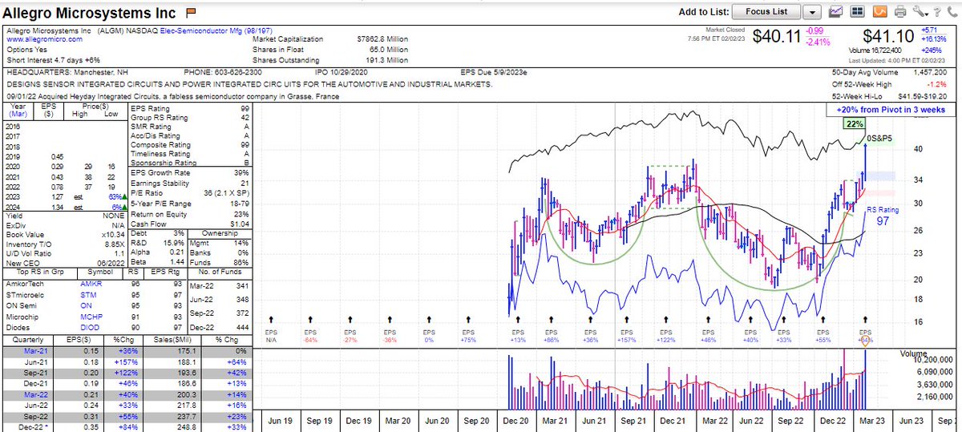Click the EPS +55% marker on chart
This screenshot has width=962, height=432.
822,336
